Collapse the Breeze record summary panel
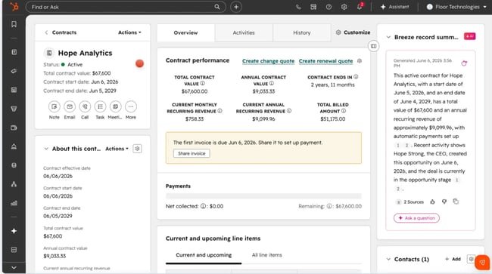492x274 pixels. point(388,37)
